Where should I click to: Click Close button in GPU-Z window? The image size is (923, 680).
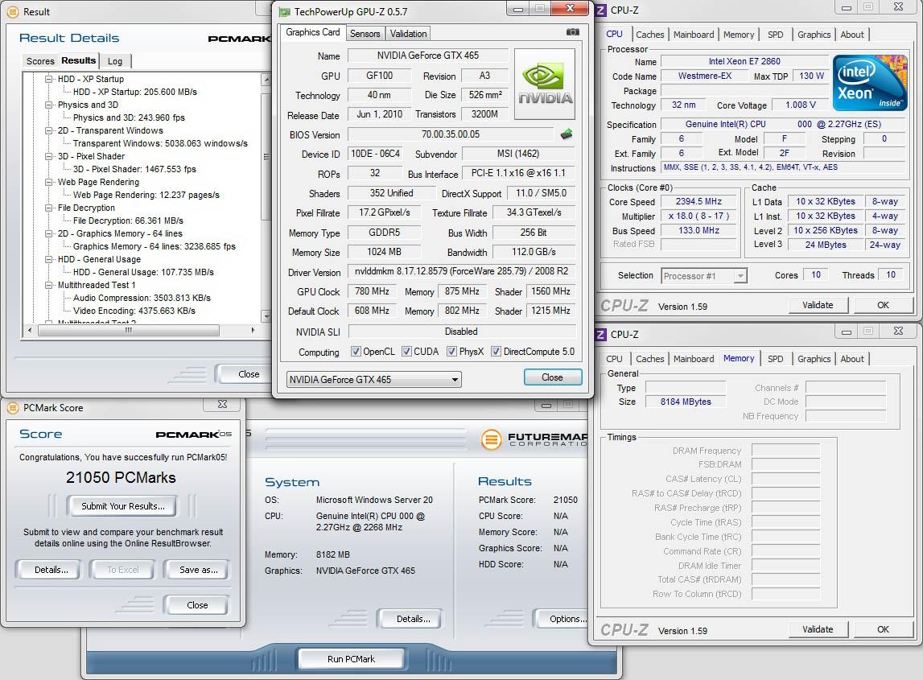(552, 377)
